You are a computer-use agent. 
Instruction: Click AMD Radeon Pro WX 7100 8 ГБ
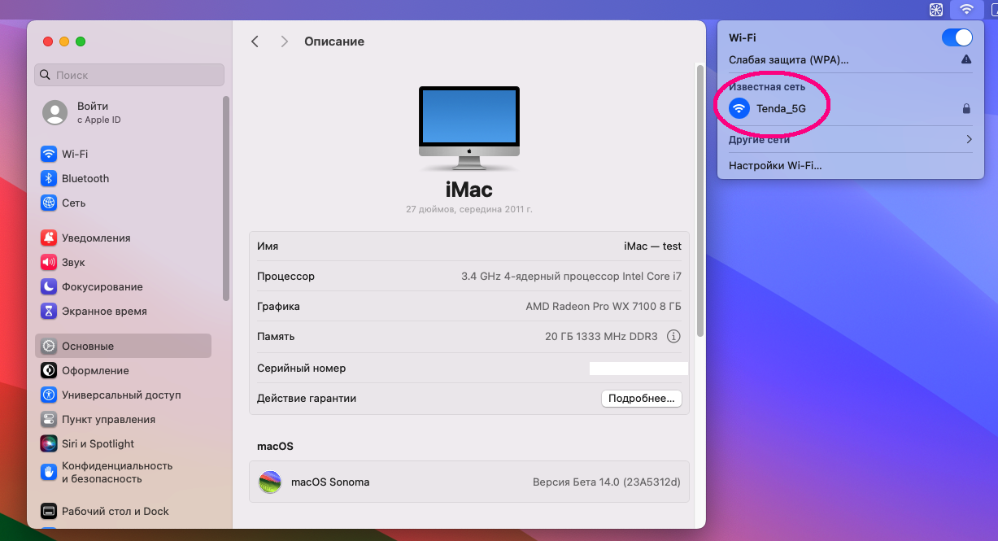click(x=604, y=306)
